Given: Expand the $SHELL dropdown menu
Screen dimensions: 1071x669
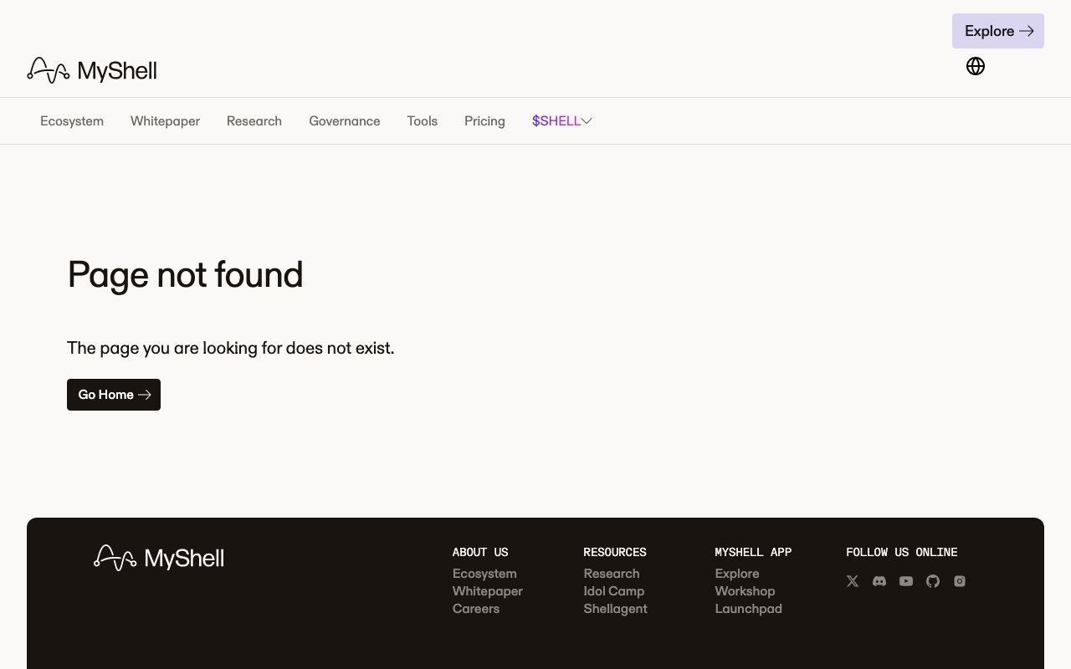Looking at the screenshot, I should click(562, 121).
